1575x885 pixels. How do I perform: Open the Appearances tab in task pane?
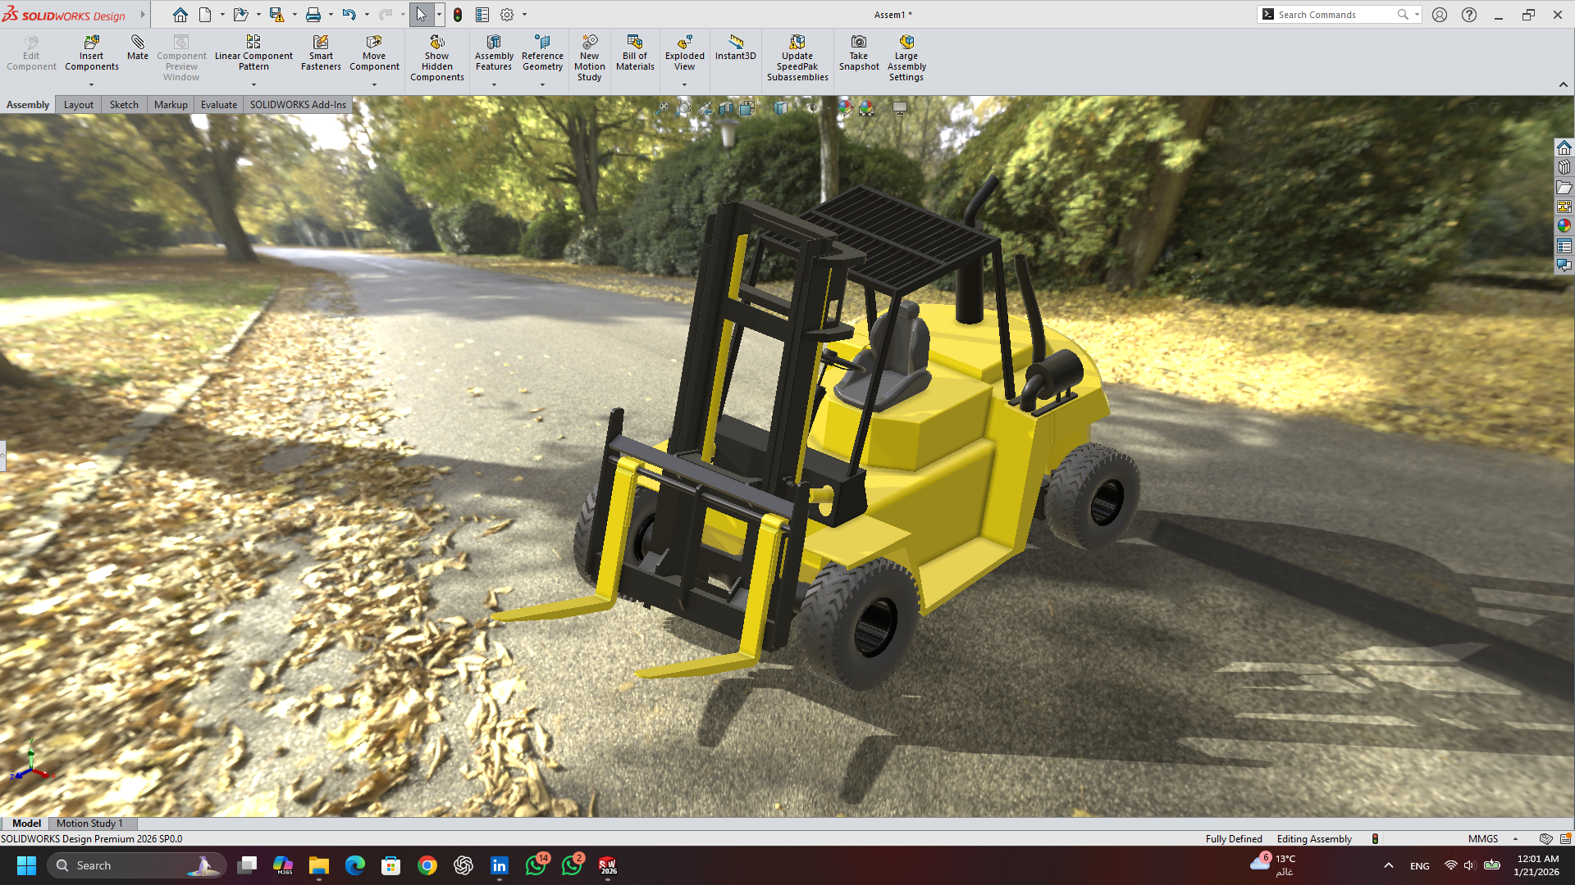point(1564,225)
